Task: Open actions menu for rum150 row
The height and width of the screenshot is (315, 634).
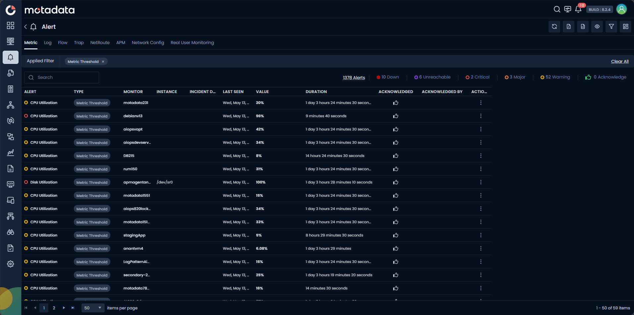Action: pyautogui.click(x=481, y=169)
